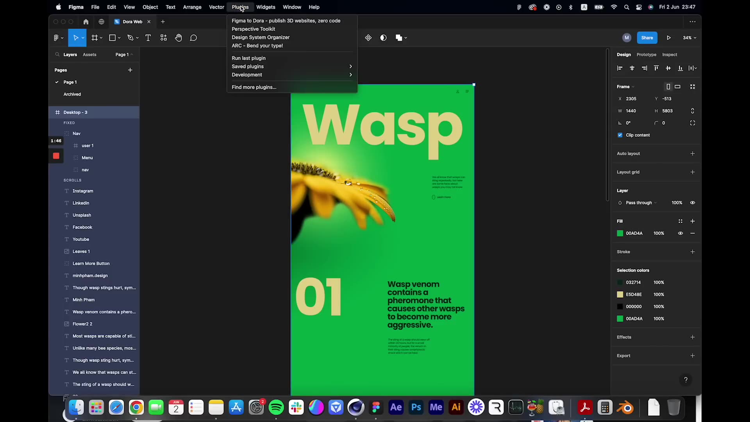750x422 pixels.
Task: Open the Page 1 pages dropdown
Action: coord(123,54)
